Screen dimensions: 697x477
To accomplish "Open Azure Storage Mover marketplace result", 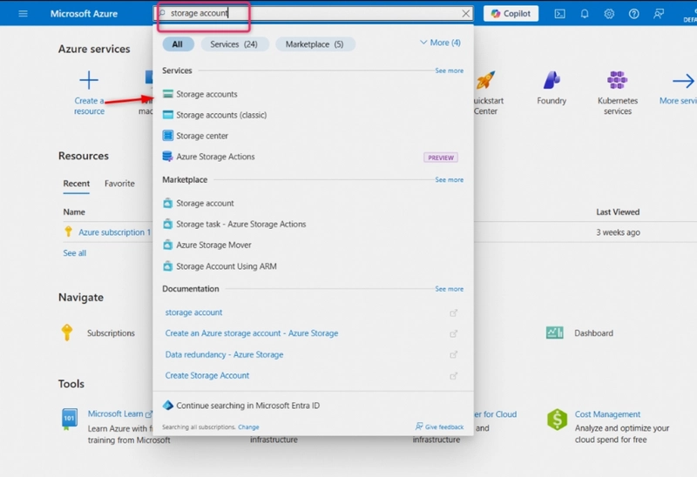I will tap(213, 245).
